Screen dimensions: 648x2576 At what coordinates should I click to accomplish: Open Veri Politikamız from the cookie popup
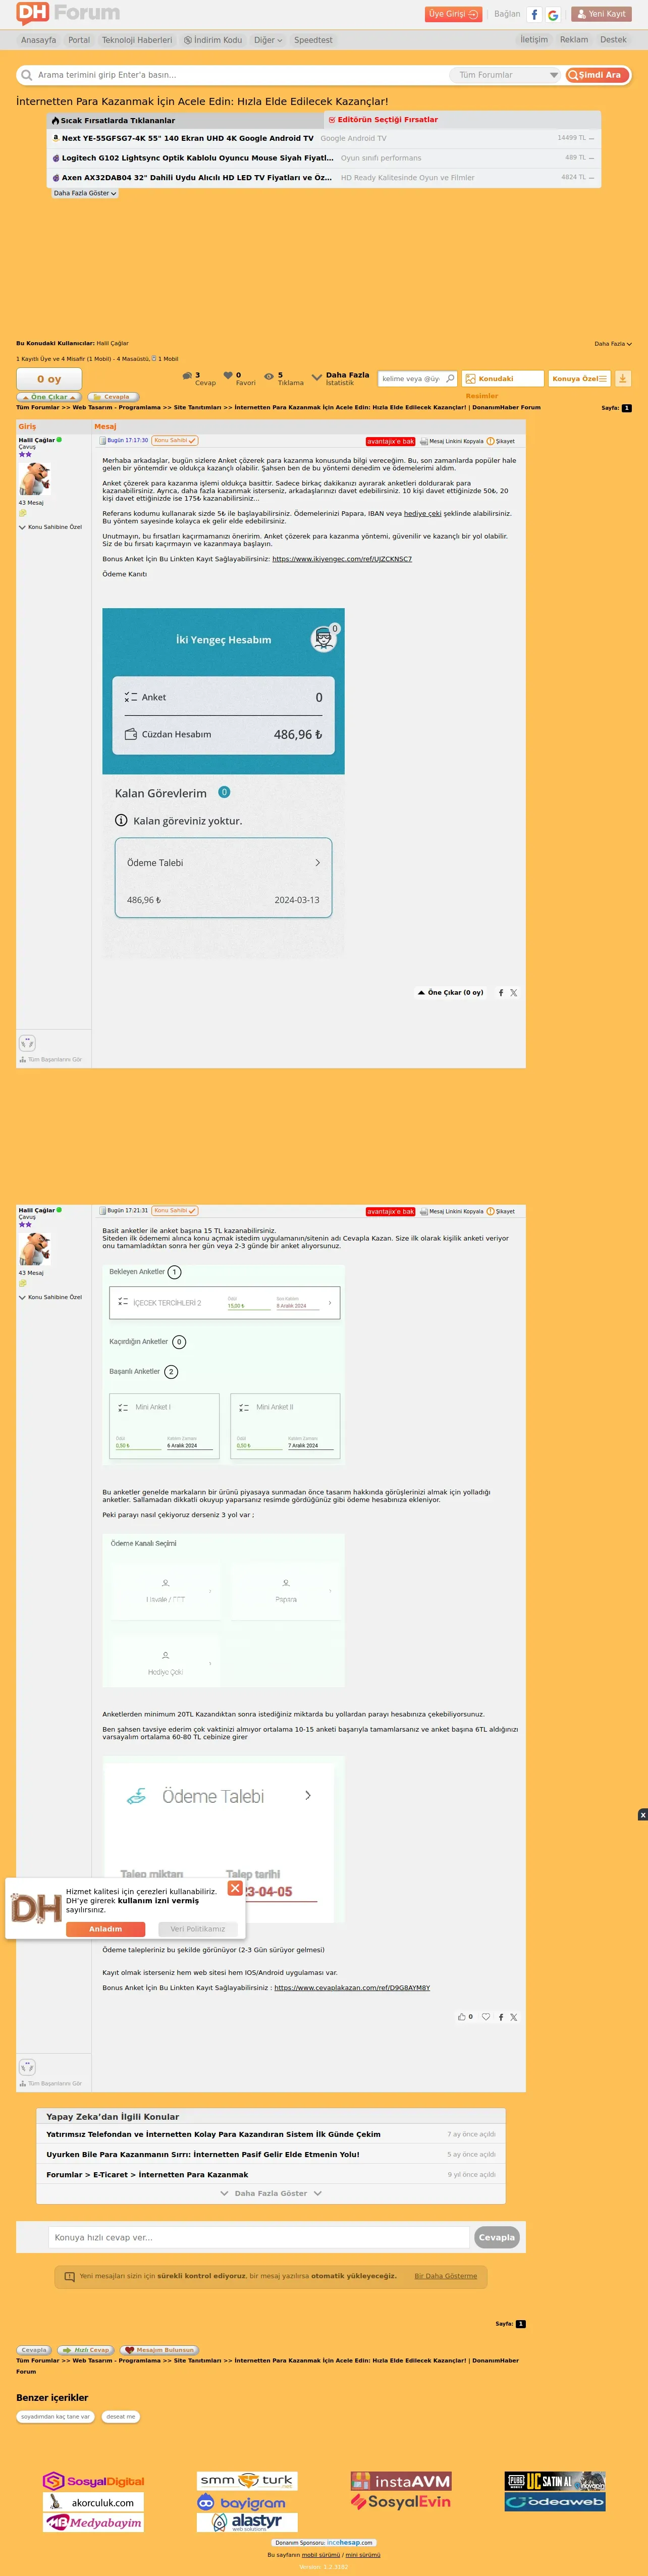tap(198, 1929)
